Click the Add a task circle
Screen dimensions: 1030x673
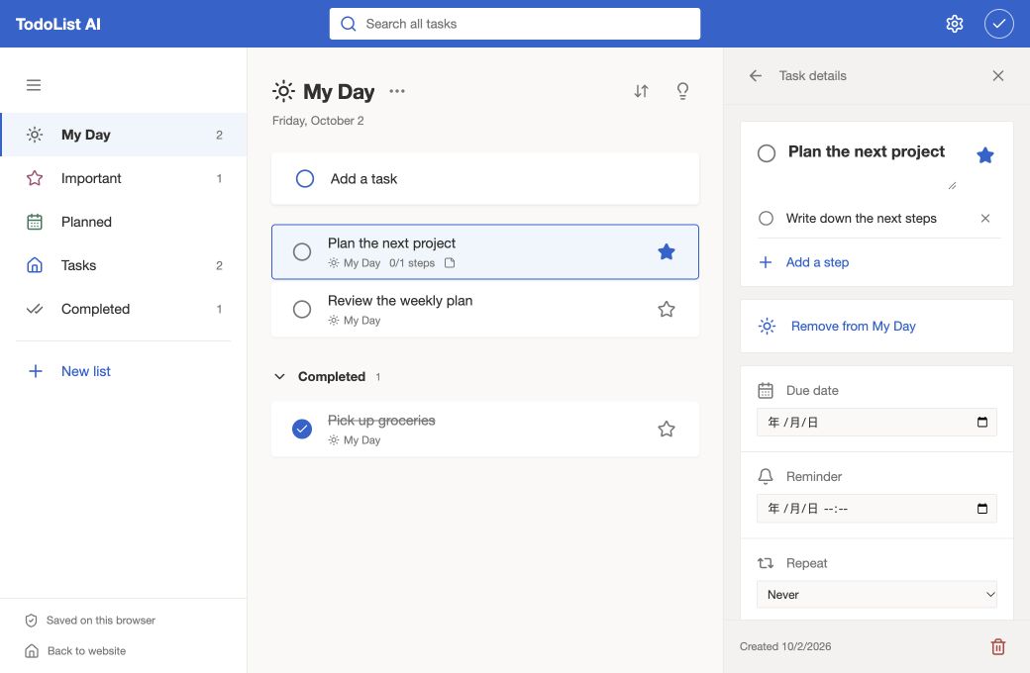[305, 178]
